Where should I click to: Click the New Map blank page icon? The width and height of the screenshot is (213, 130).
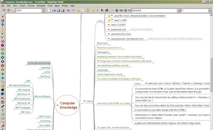click(49, 10)
